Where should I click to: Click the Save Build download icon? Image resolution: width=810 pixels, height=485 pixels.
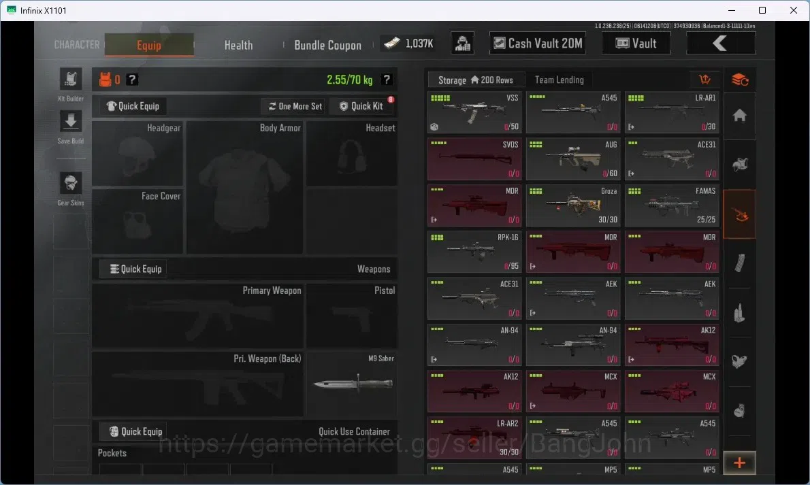(x=71, y=122)
